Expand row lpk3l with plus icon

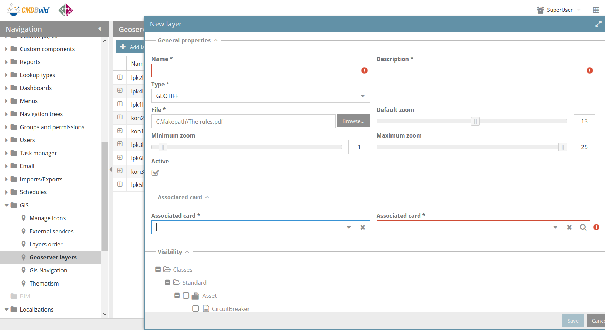(x=120, y=144)
